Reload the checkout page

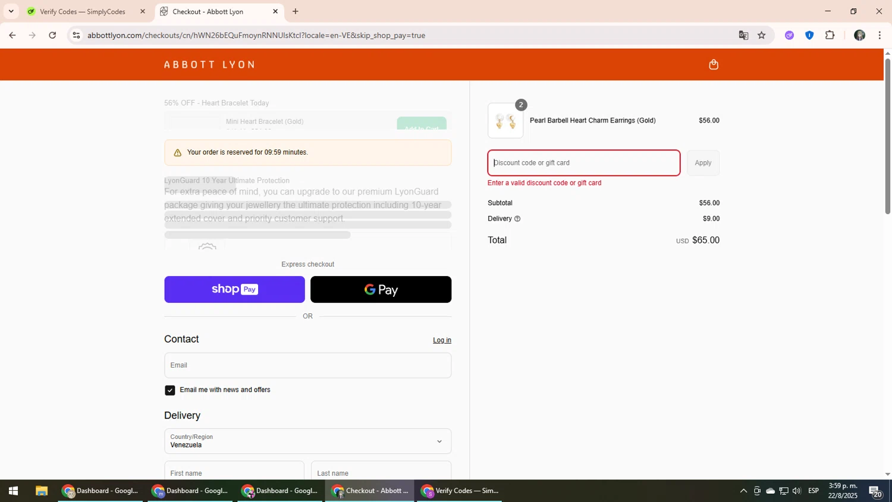[x=52, y=35]
